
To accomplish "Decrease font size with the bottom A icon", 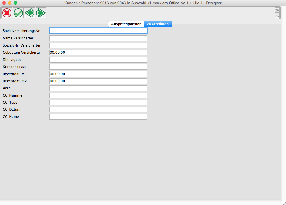I will (277, 16).
